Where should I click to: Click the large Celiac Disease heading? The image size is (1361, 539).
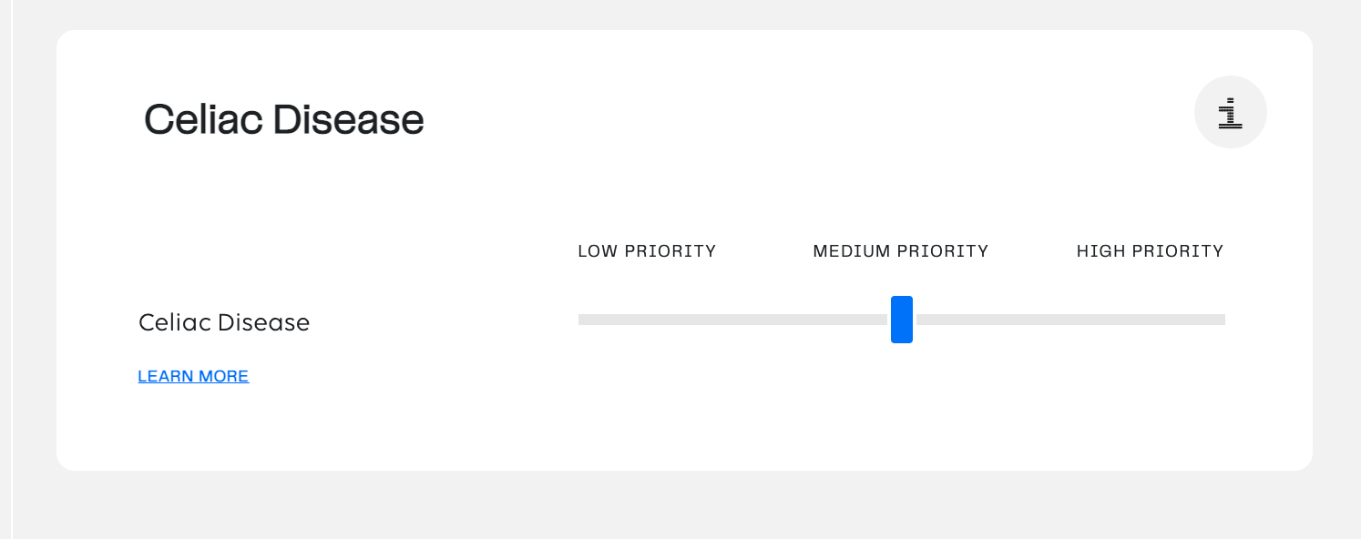284,119
